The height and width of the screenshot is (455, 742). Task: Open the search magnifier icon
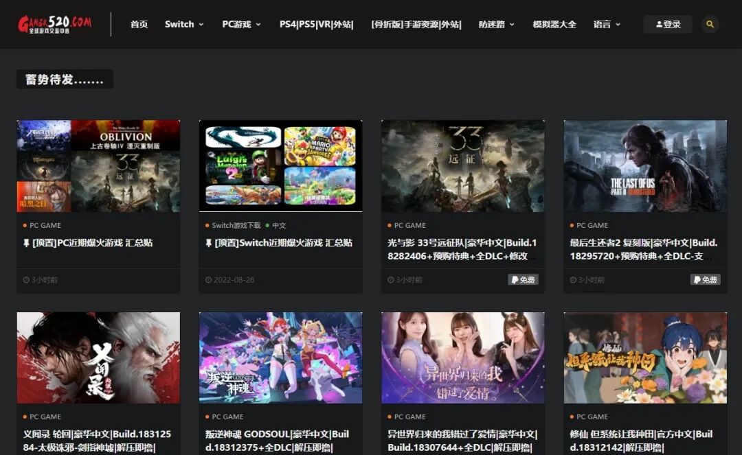(x=710, y=24)
